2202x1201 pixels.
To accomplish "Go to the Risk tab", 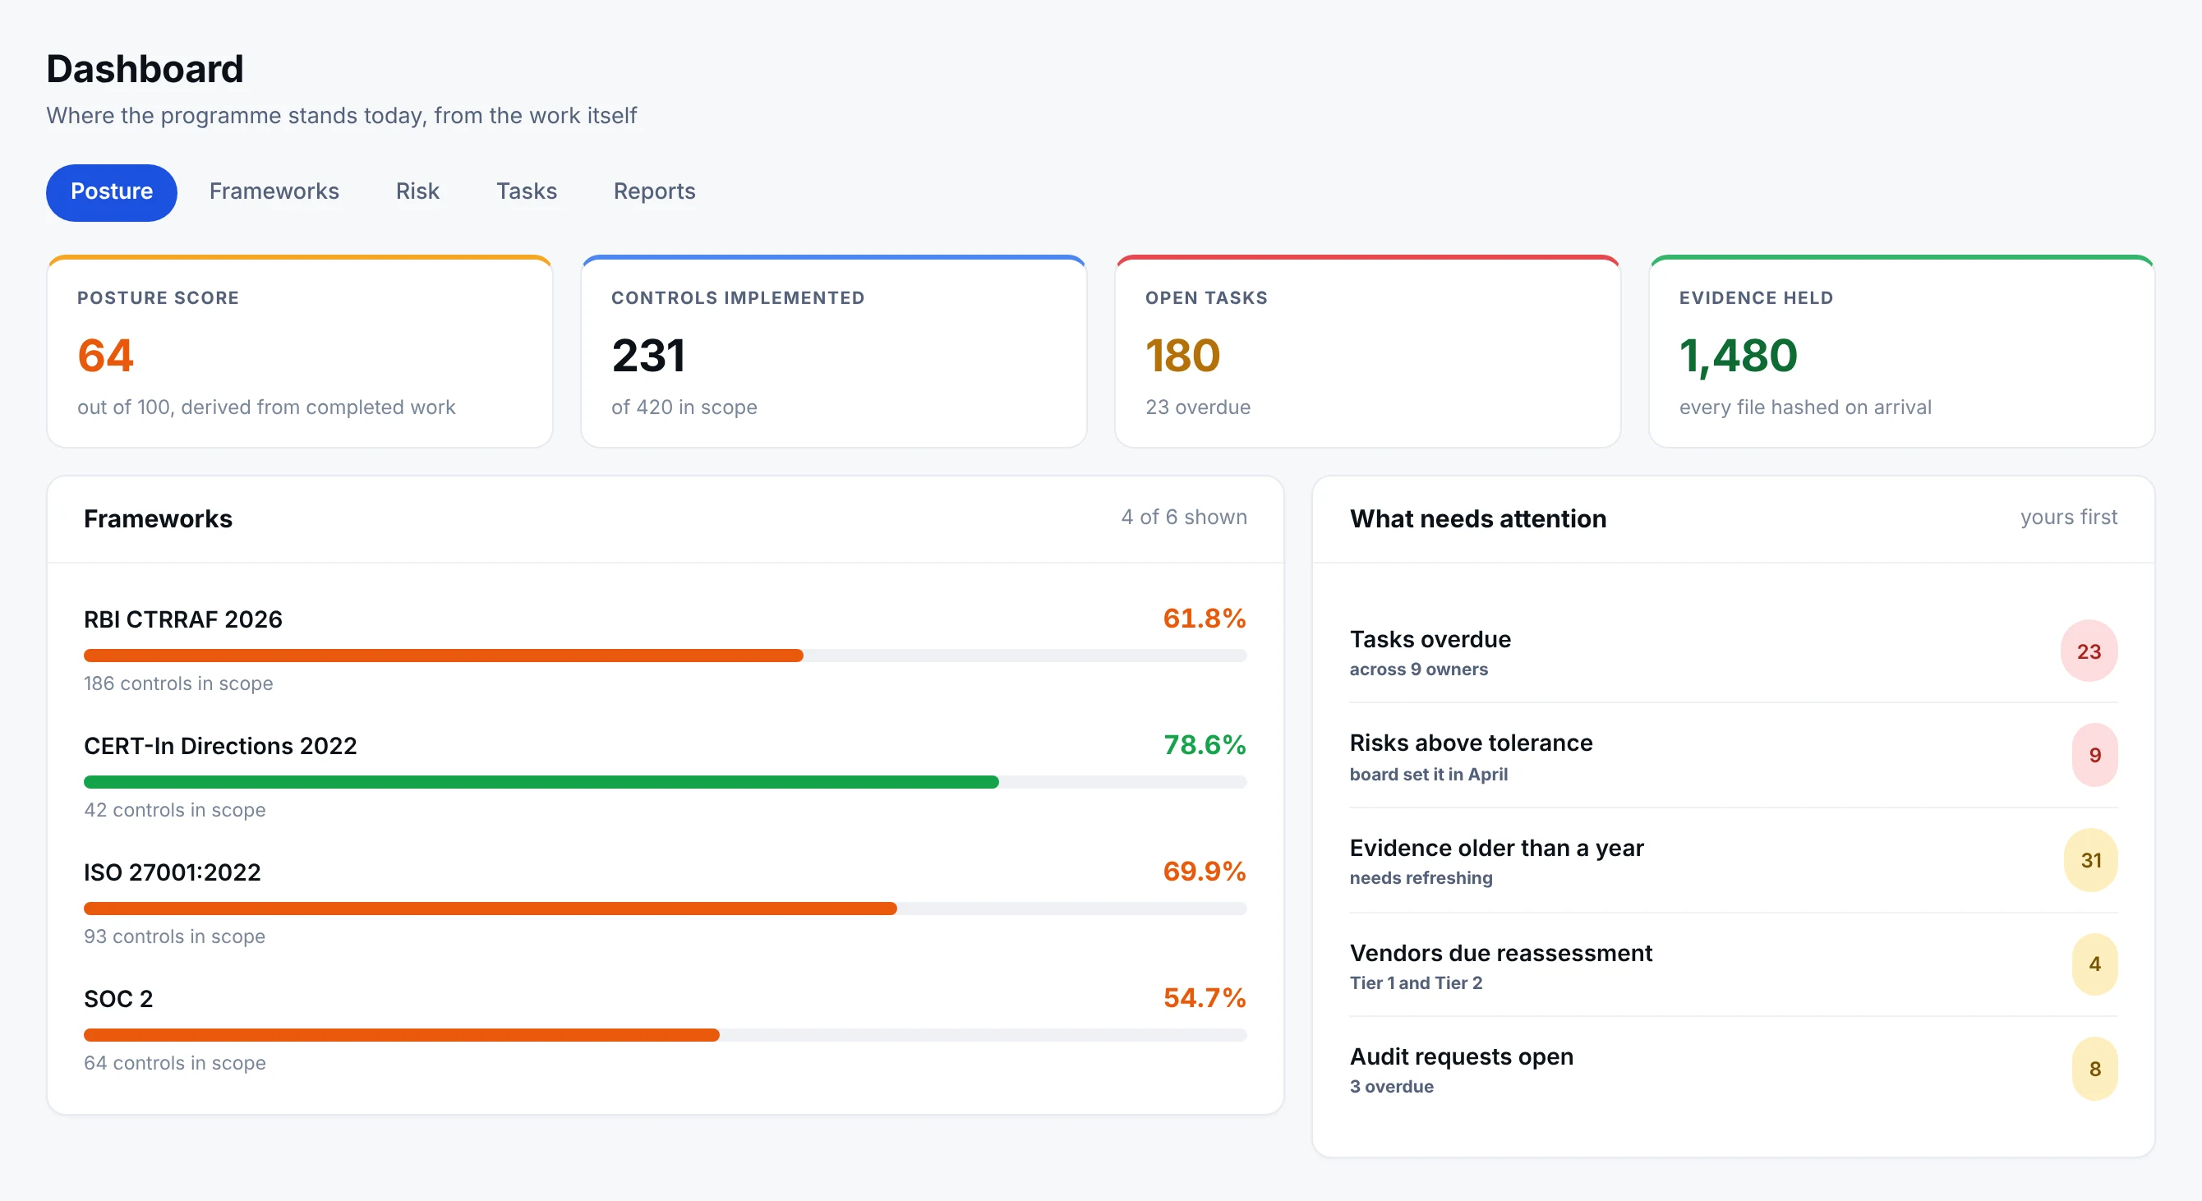I will (417, 191).
